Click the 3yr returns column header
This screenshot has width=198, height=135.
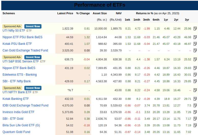187,20
